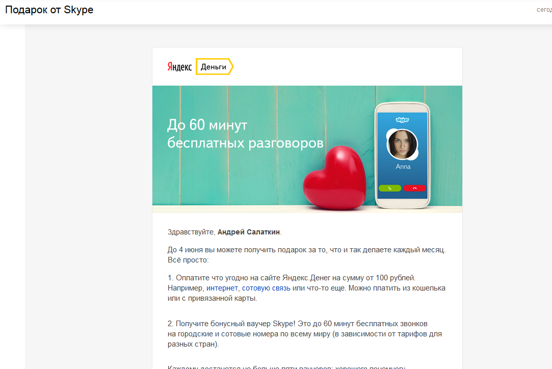Open the yellow Деньги arrow badge

pos(215,67)
